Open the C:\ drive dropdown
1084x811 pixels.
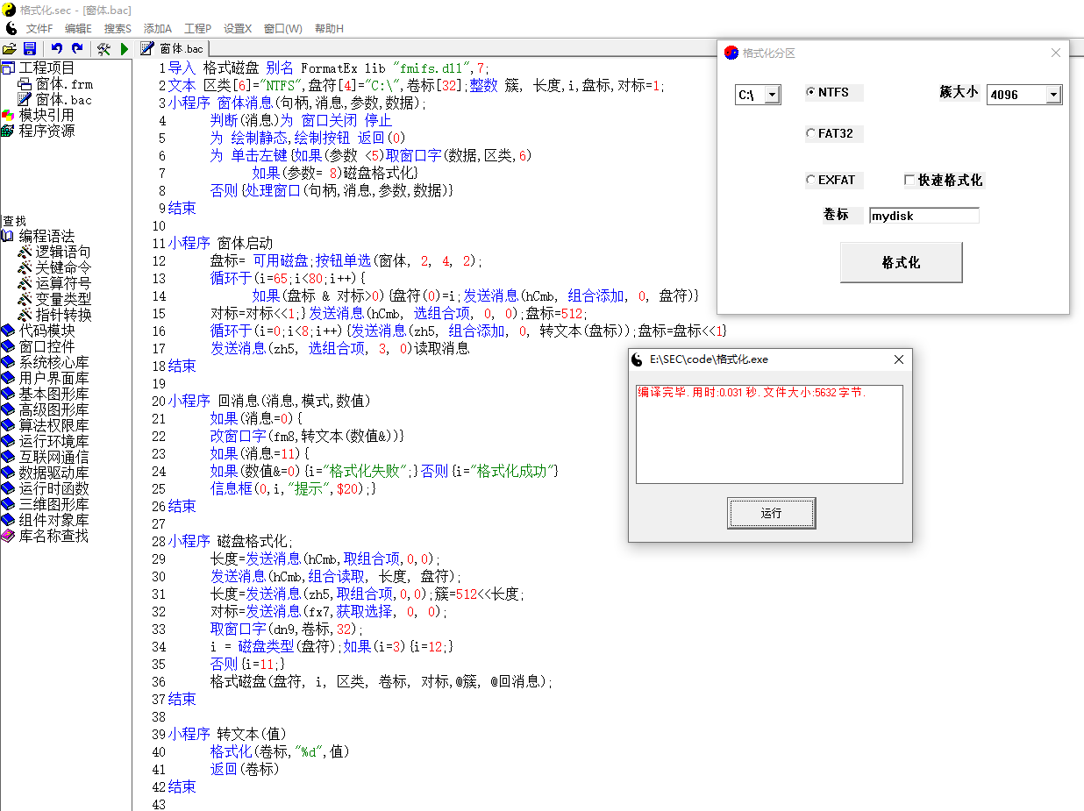pyautogui.click(x=772, y=95)
